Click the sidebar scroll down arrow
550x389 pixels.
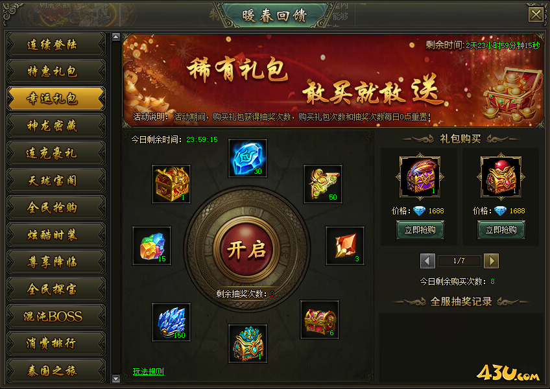[115, 379]
